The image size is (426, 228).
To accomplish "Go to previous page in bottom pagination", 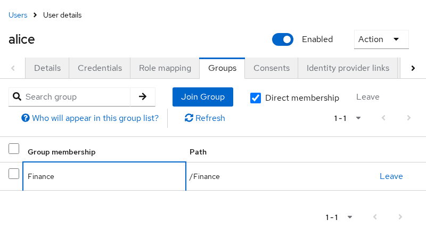I will [x=375, y=217].
